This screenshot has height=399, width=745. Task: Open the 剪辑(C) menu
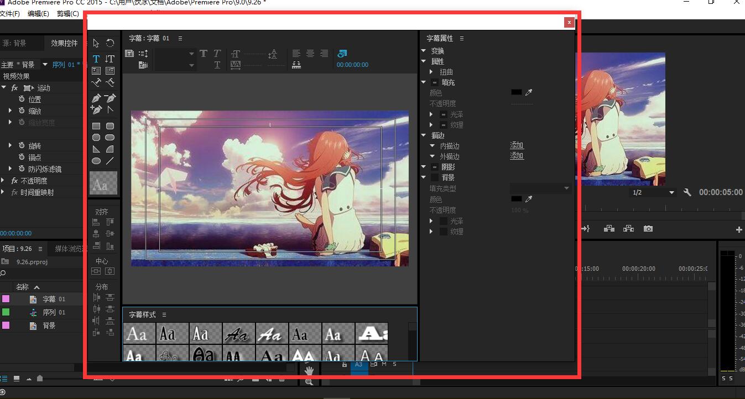[x=67, y=14]
